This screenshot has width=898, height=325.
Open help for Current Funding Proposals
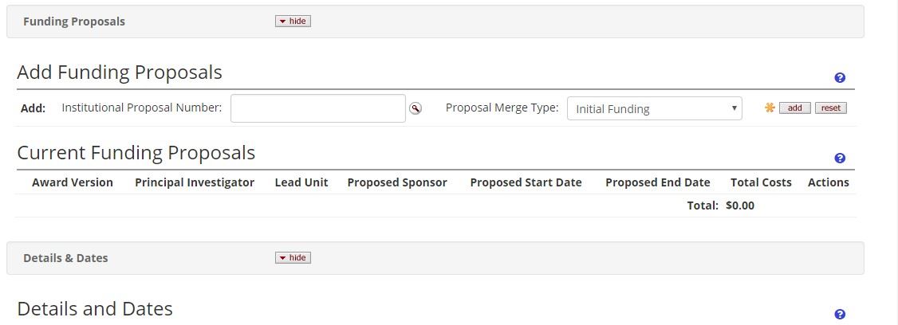[840, 159]
